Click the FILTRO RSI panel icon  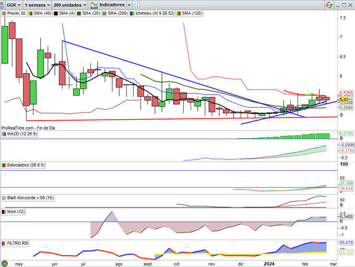pyautogui.click(x=4, y=243)
